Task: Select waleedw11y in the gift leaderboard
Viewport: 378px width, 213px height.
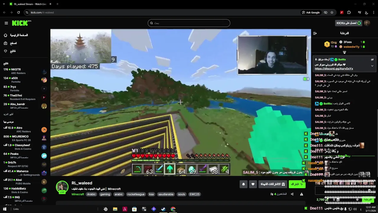Action: tap(352, 47)
